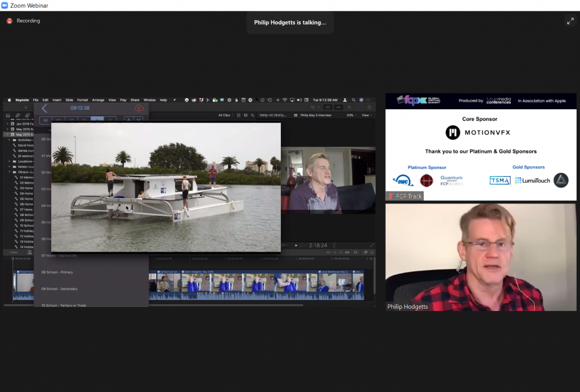Open macOS Spotlight search in menu bar
The width and height of the screenshot is (580, 392).
click(353, 100)
